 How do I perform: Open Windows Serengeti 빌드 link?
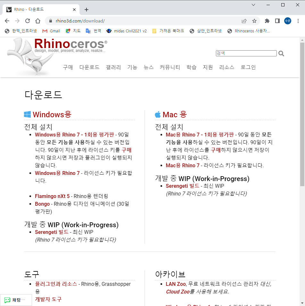52,232
